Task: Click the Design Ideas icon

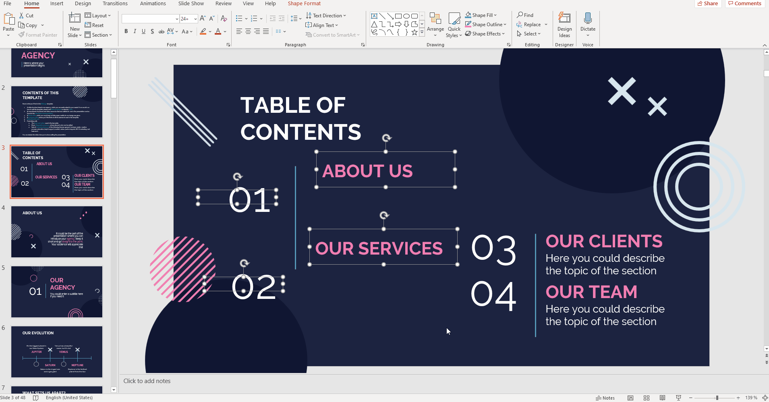Action: click(564, 19)
